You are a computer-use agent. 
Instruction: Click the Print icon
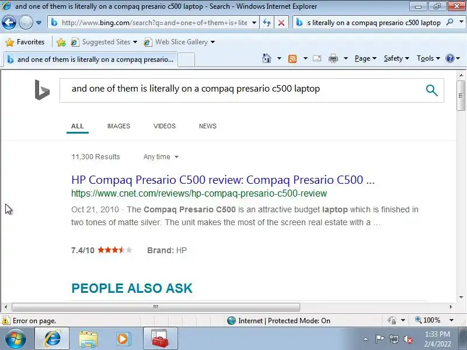pos(333,59)
